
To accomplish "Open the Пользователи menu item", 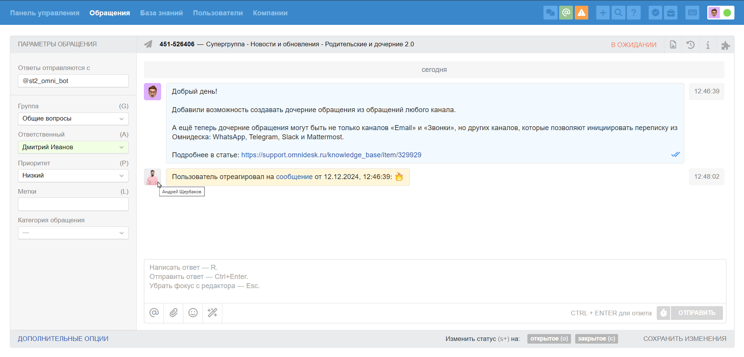I will pyautogui.click(x=218, y=13).
